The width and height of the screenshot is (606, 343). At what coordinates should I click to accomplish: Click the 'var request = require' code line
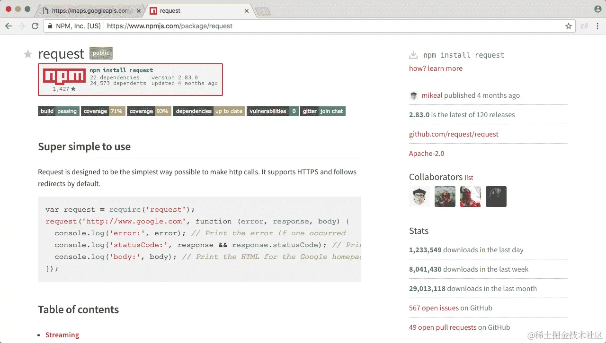tap(120, 210)
